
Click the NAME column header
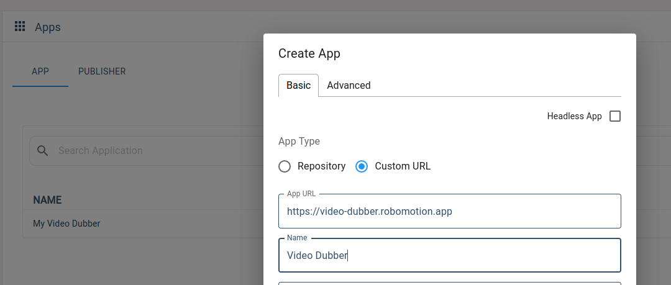pos(47,200)
